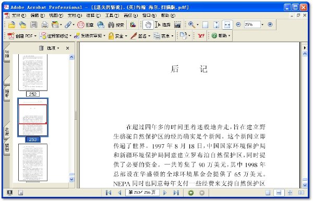The height and width of the screenshot is (202, 313).
Task: Set actual size page view
Action: click(206, 25)
